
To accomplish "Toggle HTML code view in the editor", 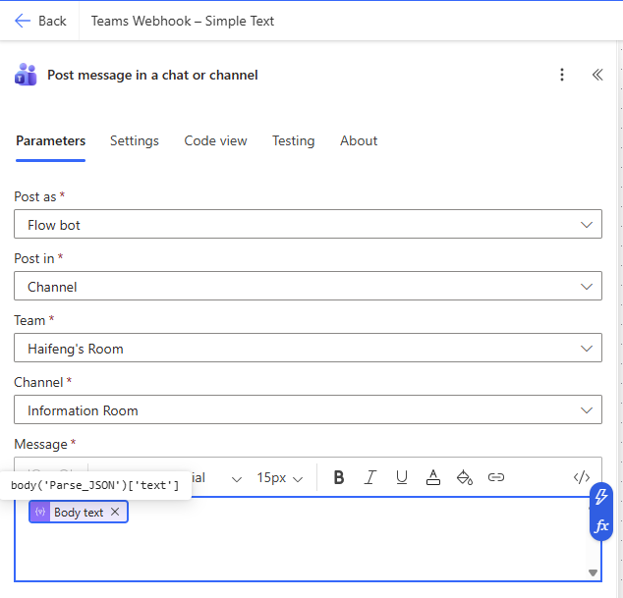I will tap(582, 477).
